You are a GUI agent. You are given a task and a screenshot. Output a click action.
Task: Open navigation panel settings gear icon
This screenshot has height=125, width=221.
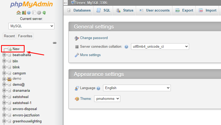pos(39,13)
